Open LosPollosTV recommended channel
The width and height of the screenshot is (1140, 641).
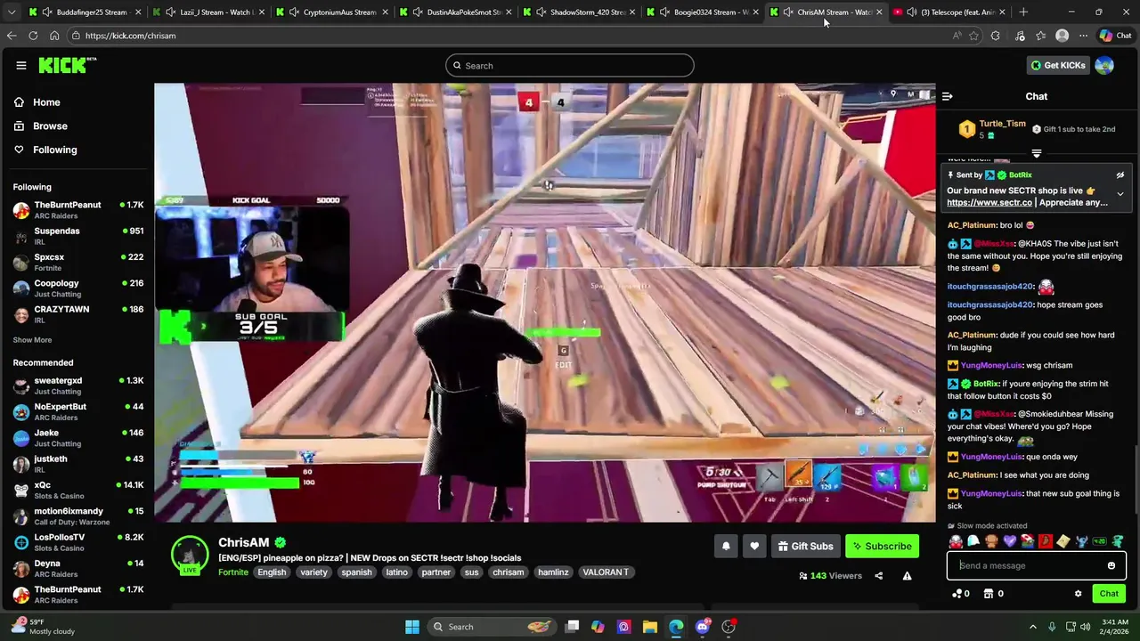tap(77, 542)
